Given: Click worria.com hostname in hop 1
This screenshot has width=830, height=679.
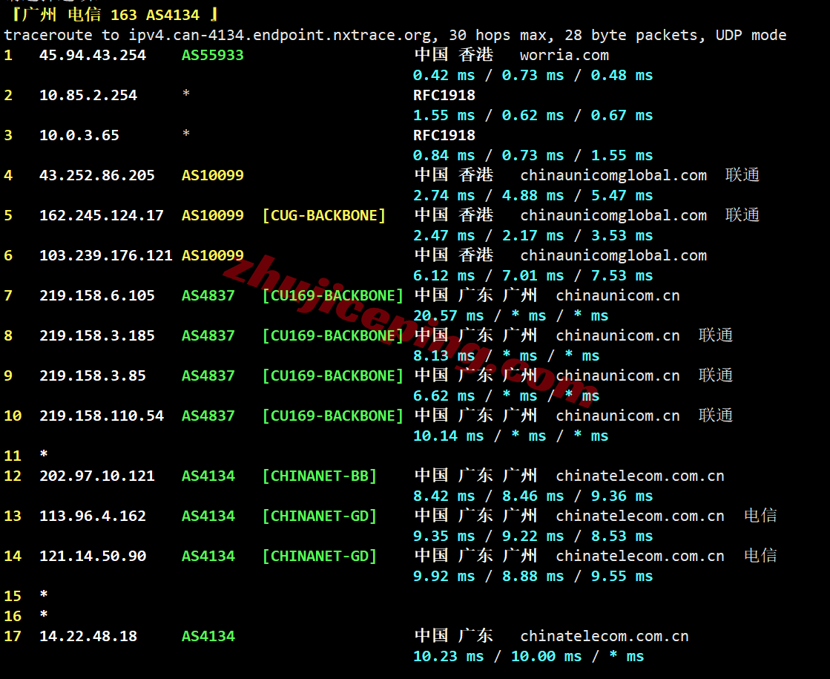Looking at the screenshot, I should click(564, 55).
